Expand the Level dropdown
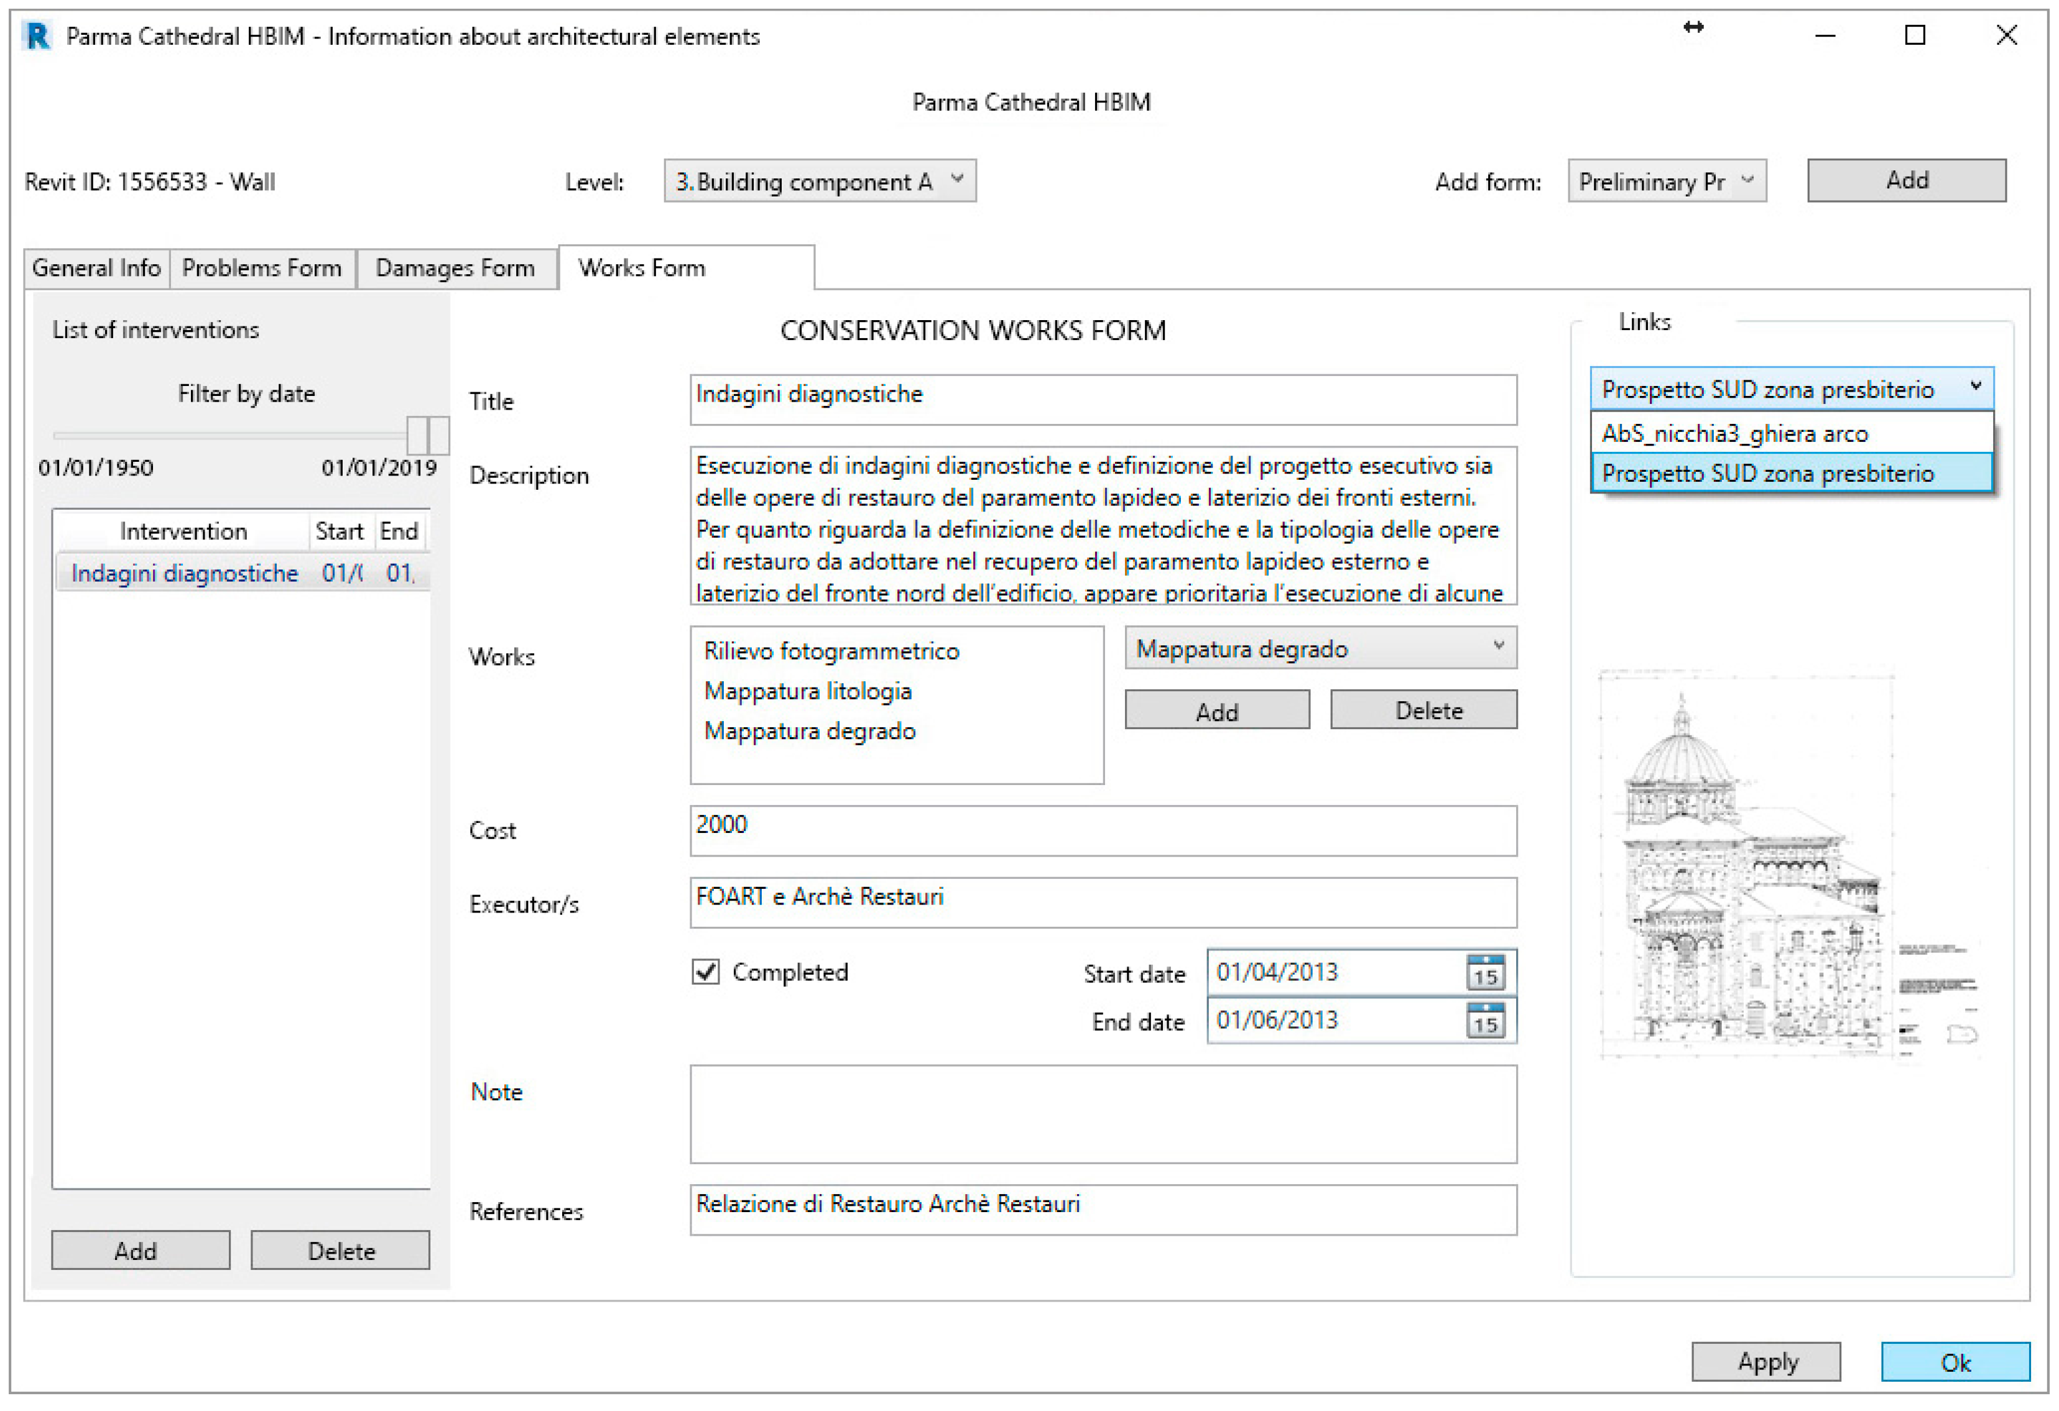Viewport: 2059px width, 1411px height. tap(820, 181)
